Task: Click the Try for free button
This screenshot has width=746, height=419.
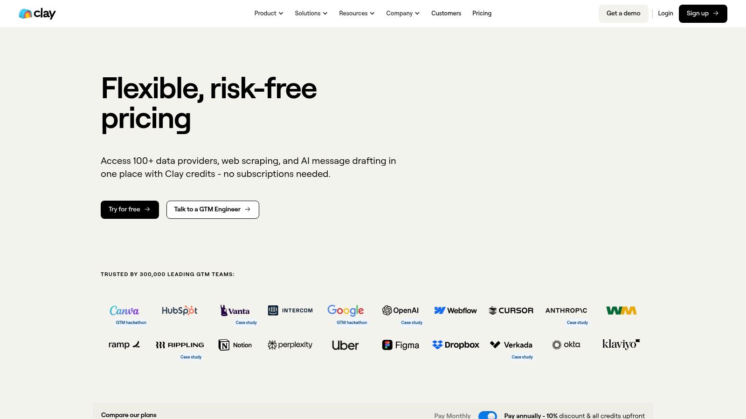Action: pyautogui.click(x=130, y=209)
